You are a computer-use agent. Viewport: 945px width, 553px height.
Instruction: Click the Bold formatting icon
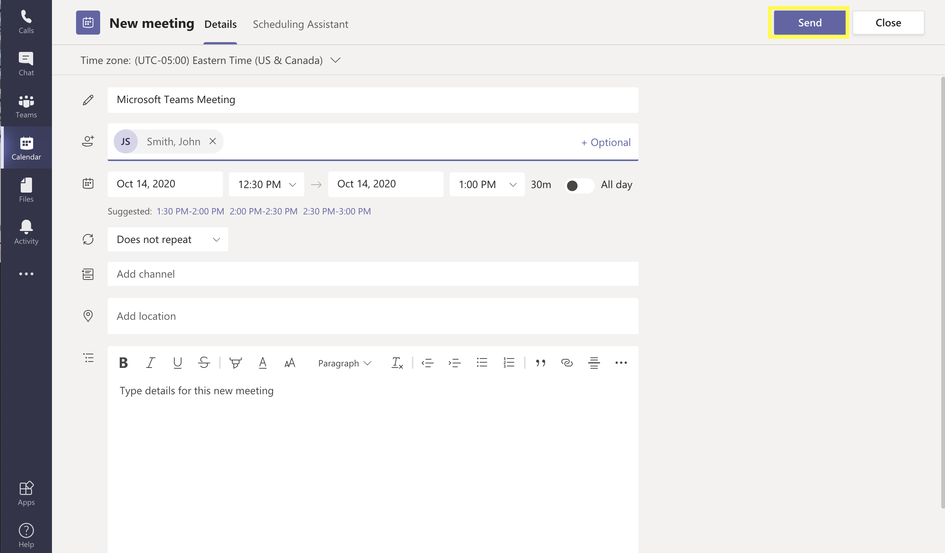pos(123,363)
